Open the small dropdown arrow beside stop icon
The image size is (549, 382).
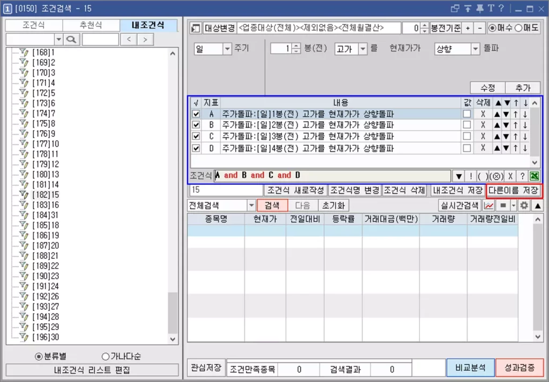513,205
